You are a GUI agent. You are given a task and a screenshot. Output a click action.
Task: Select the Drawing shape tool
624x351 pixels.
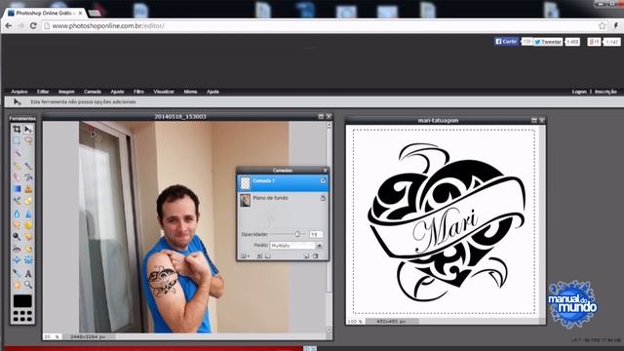point(28,201)
